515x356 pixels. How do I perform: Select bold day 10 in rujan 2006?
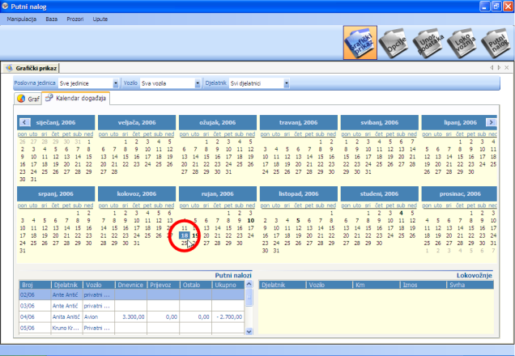[250, 221]
